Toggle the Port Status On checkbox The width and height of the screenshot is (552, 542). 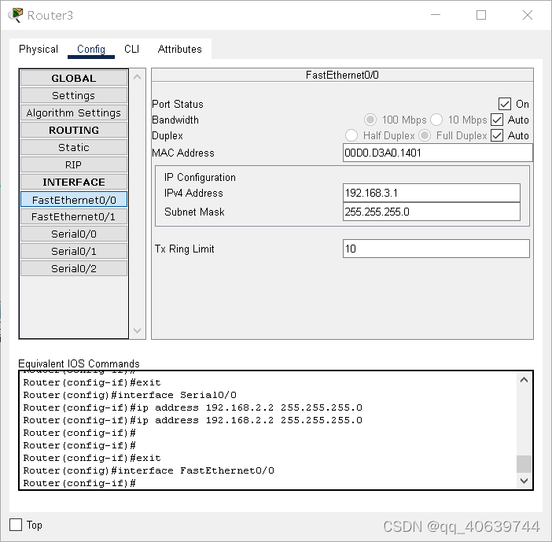point(505,104)
